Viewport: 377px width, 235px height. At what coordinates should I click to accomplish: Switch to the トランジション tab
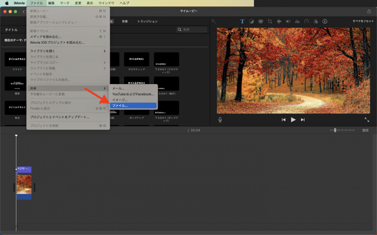(x=148, y=21)
